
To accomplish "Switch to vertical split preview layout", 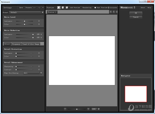I will tap(67, 8).
